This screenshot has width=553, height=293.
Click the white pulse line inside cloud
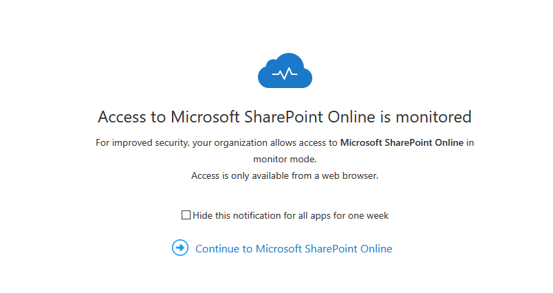pyautogui.click(x=285, y=74)
